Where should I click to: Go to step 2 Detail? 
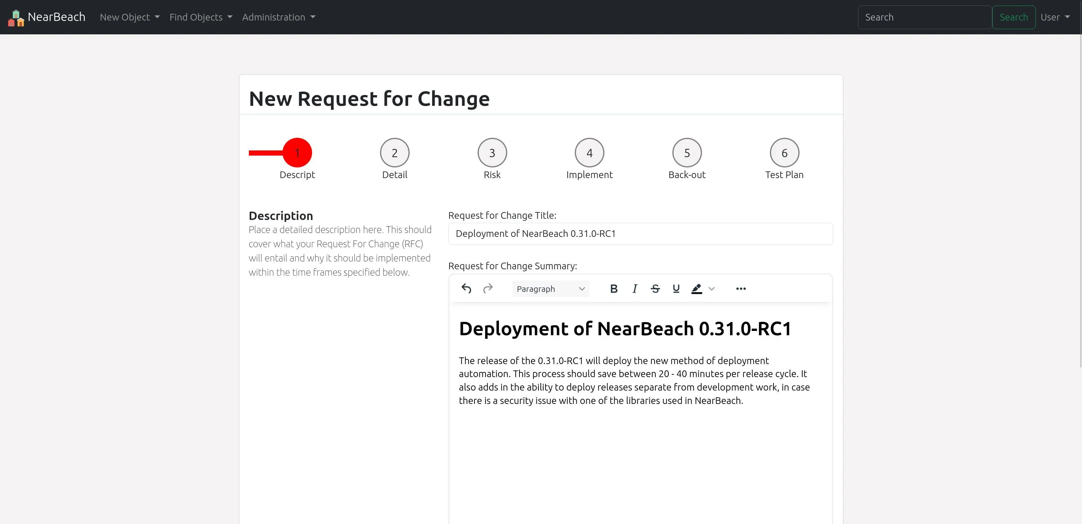394,153
